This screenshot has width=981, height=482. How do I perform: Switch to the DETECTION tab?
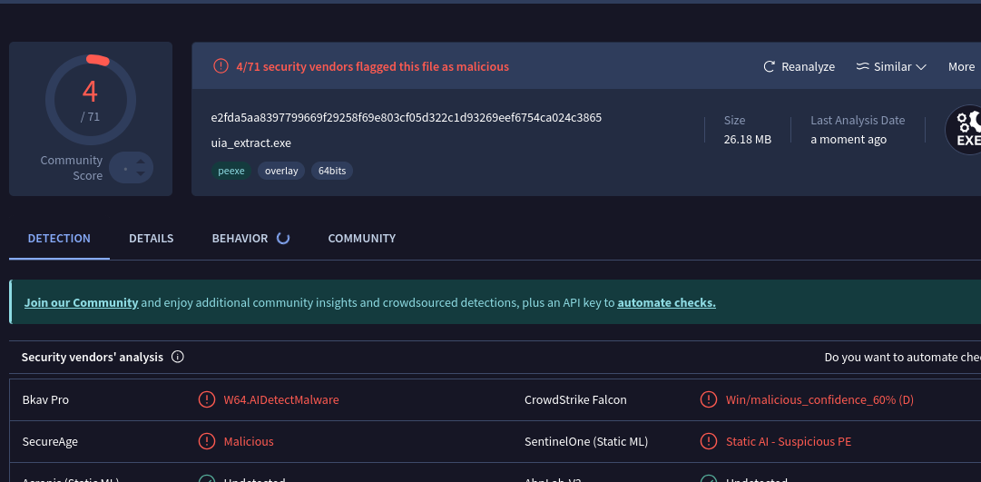point(59,239)
